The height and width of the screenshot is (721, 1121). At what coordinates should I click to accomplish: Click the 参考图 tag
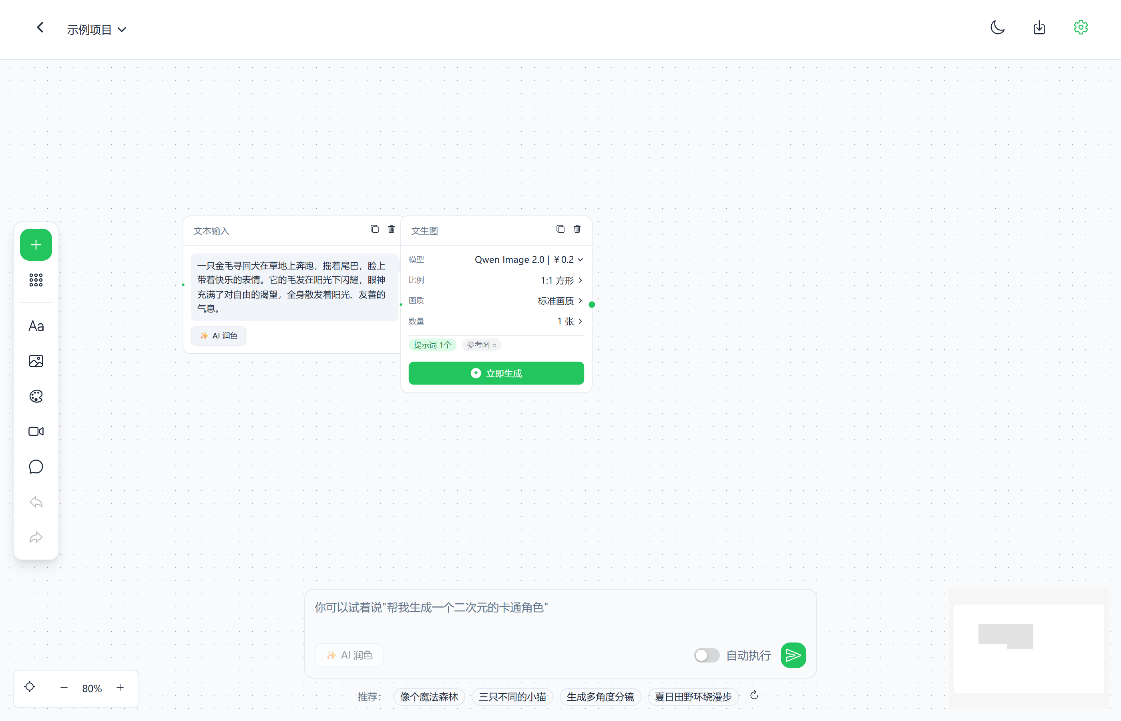click(481, 345)
